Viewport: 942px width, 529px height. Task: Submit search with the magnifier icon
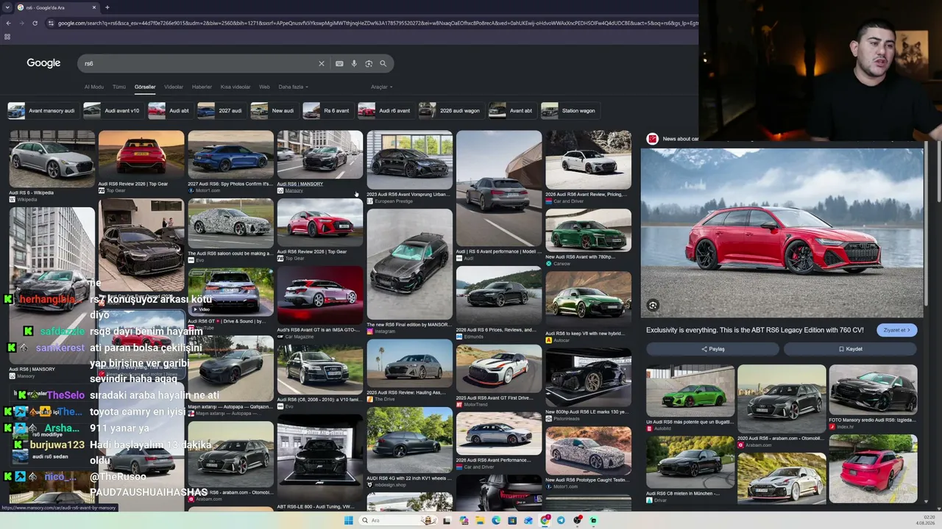coord(383,64)
